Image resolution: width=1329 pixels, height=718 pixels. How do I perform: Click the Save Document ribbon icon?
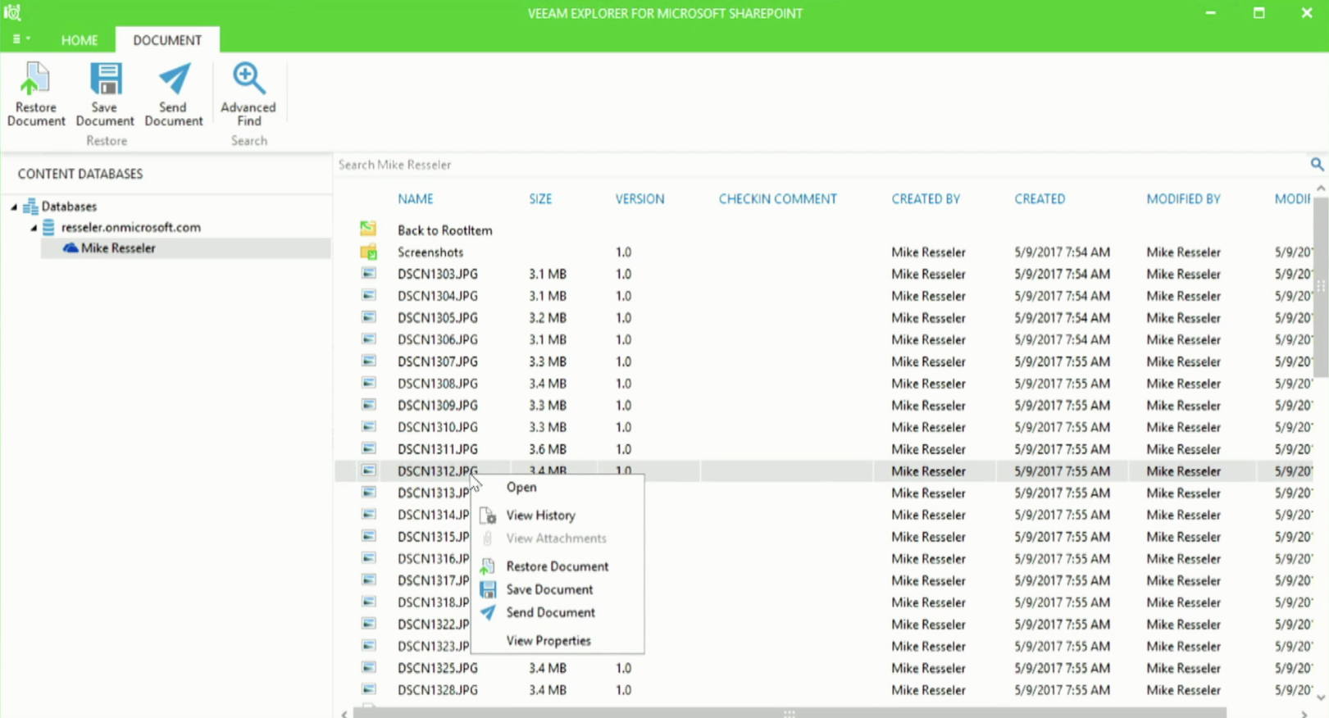(x=105, y=80)
